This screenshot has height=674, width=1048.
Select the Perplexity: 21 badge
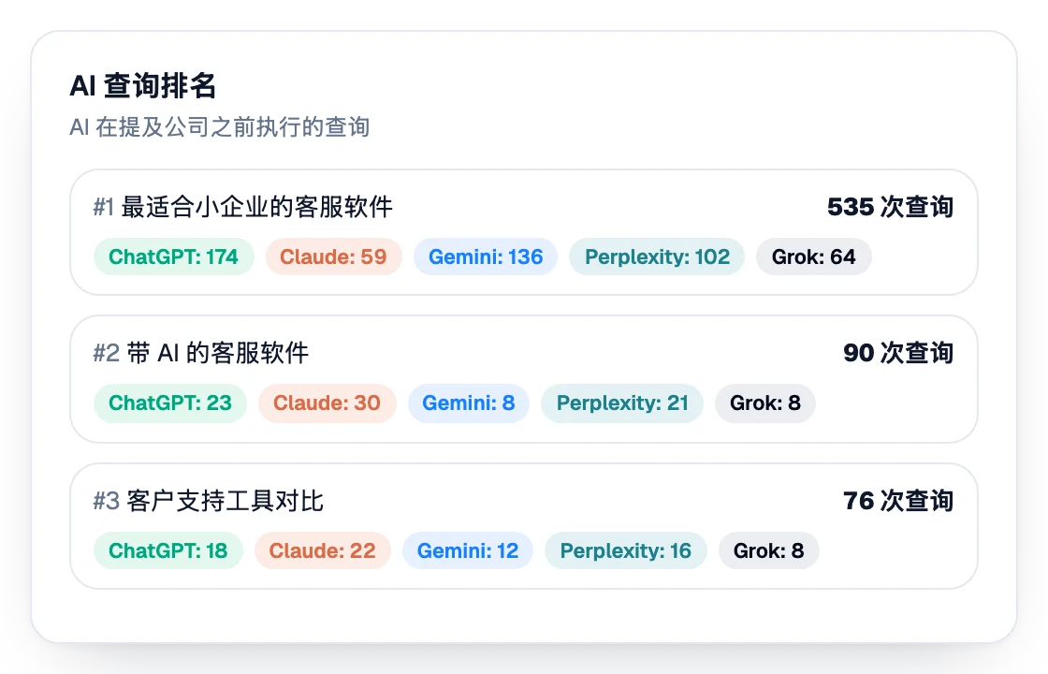pyautogui.click(x=622, y=403)
